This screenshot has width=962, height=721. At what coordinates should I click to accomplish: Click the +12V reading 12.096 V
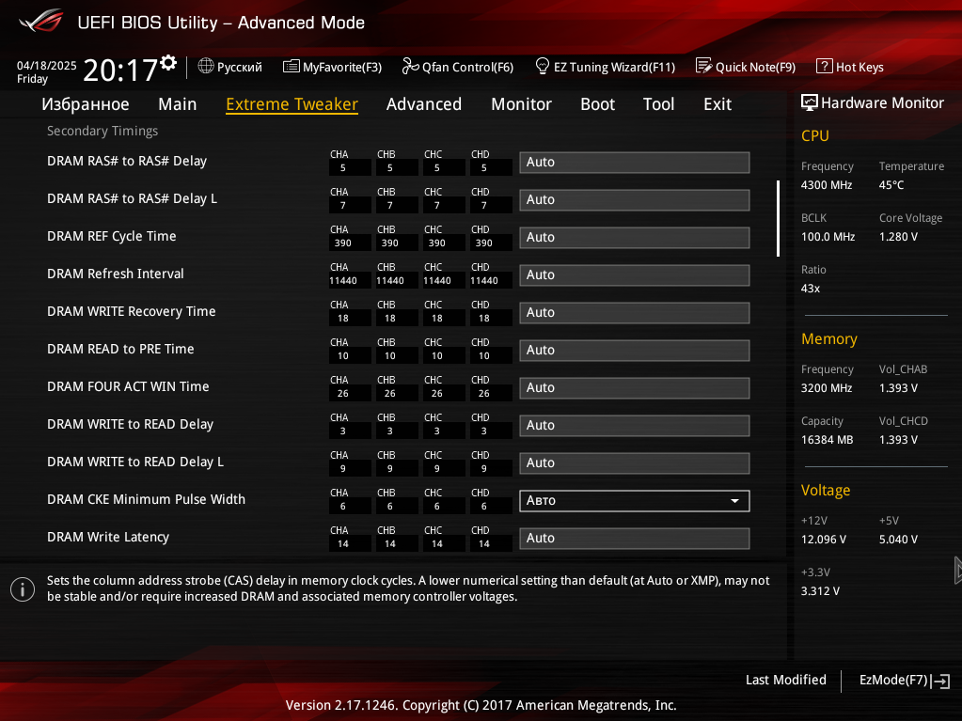824,540
